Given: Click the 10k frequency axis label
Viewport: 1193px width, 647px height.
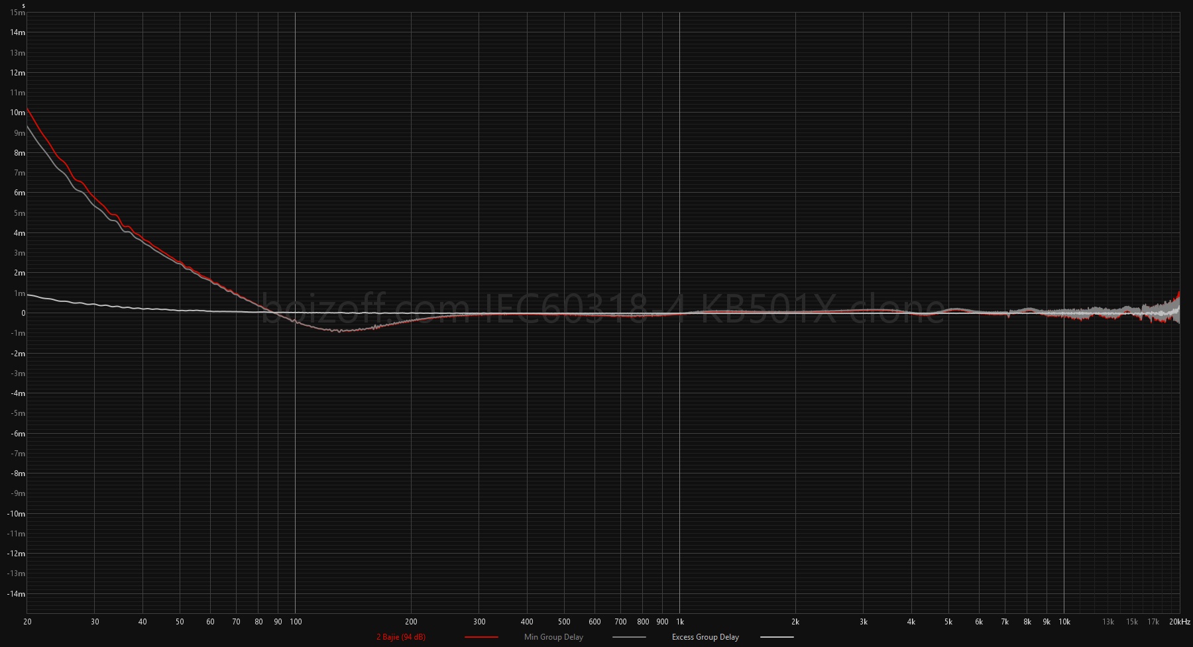Looking at the screenshot, I should 1064,622.
